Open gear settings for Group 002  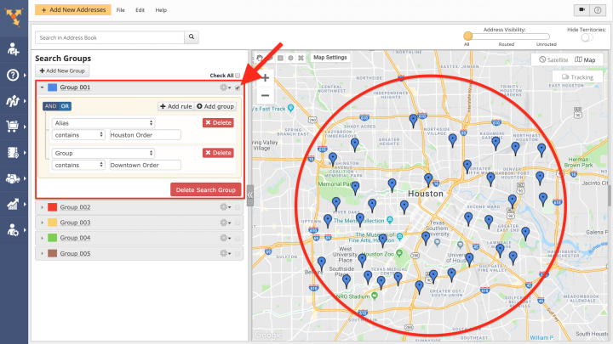click(x=225, y=207)
